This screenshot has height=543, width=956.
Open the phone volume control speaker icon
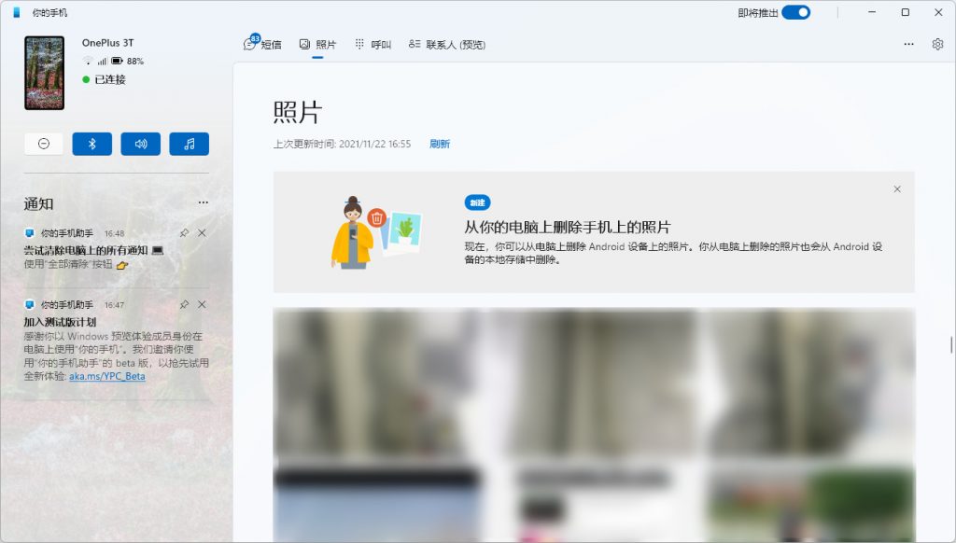tap(140, 144)
